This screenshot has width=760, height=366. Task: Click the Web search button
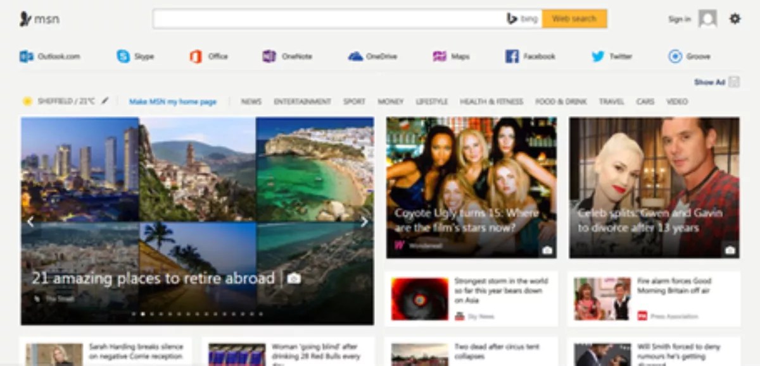[x=574, y=19]
